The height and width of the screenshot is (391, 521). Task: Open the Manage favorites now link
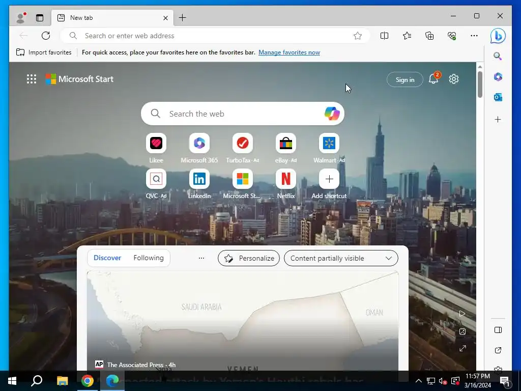[289, 52]
